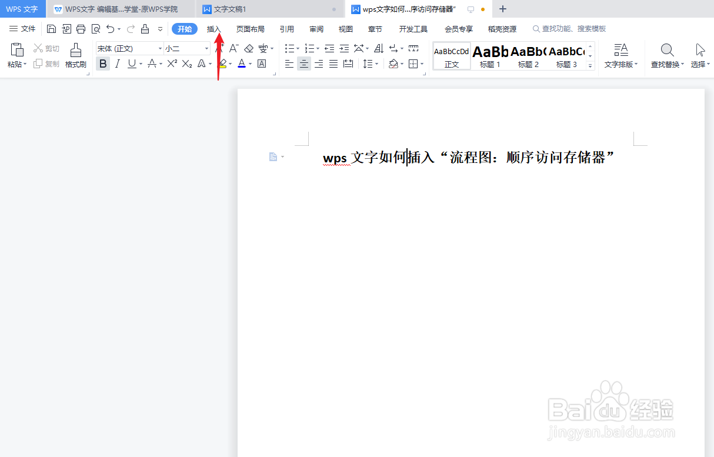
Task: Expand the styles gallery more arrow
Action: tap(590, 66)
